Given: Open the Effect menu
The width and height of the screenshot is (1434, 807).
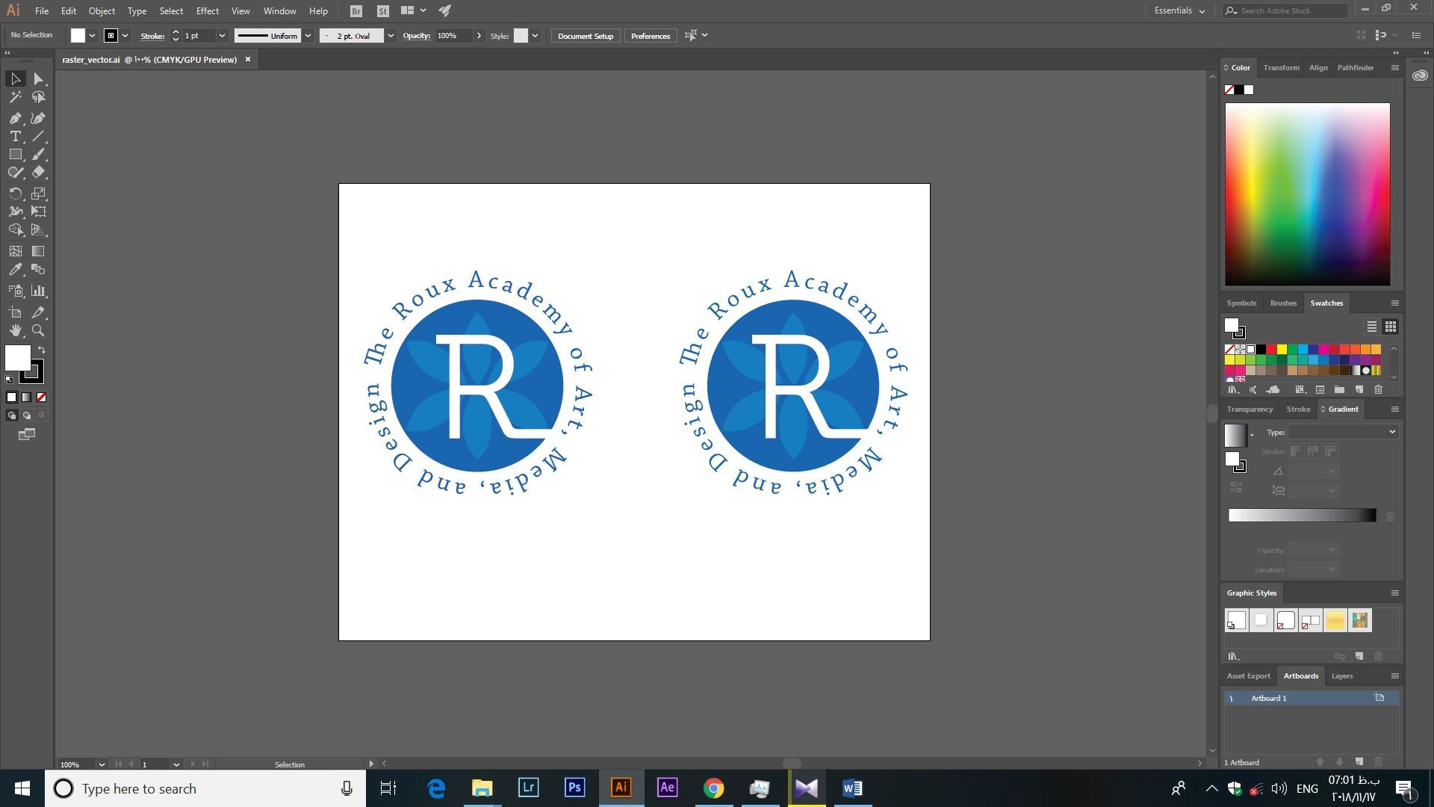Looking at the screenshot, I should 208,11.
